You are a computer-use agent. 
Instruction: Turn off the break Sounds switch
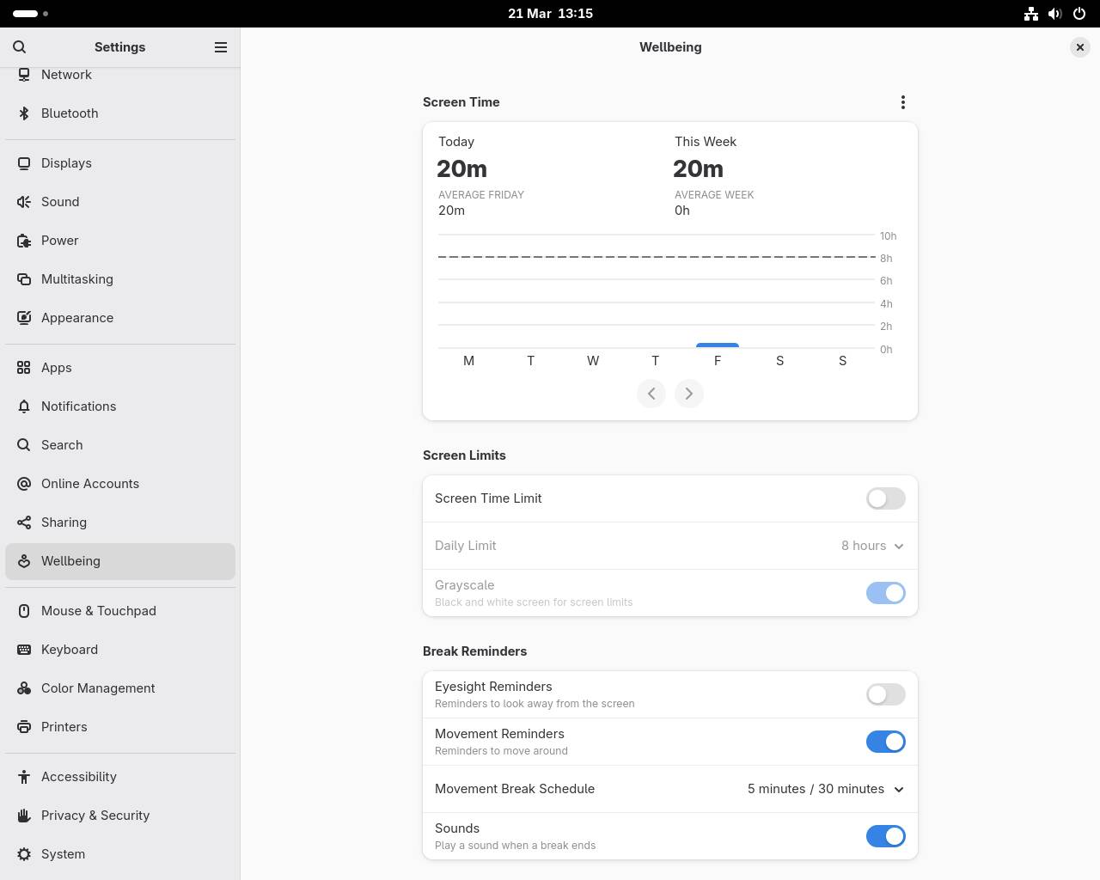[x=885, y=836]
